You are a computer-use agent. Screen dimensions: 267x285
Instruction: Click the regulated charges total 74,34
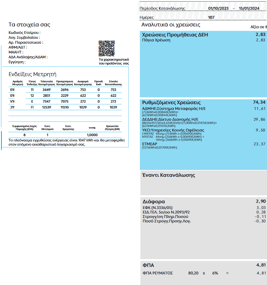[x=259, y=102]
